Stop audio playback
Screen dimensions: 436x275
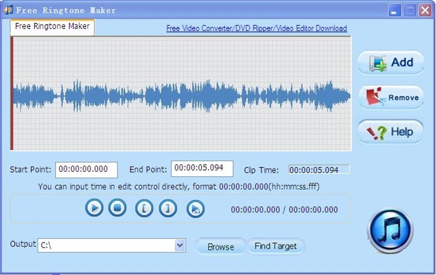point(117,208)
